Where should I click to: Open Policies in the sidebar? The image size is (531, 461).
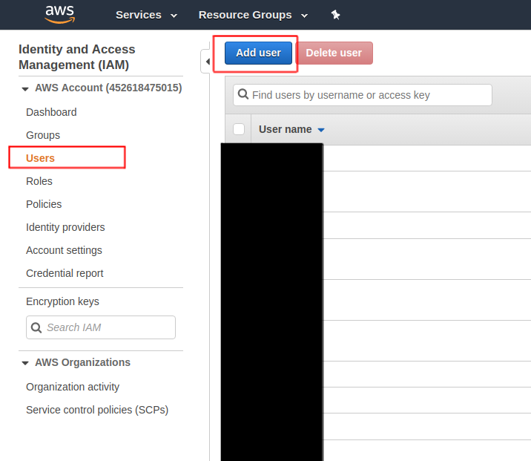coord(44,204)
